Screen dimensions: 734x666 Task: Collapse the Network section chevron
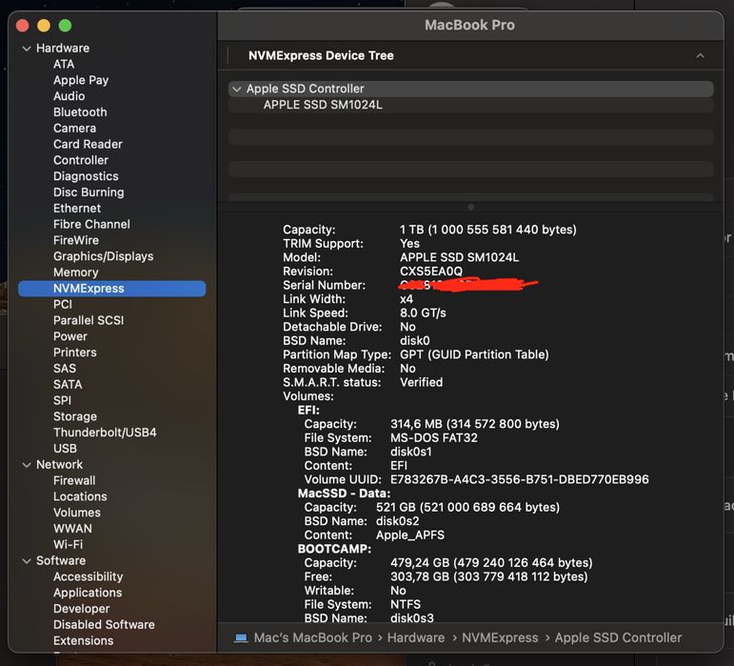(x=27, y=465)
